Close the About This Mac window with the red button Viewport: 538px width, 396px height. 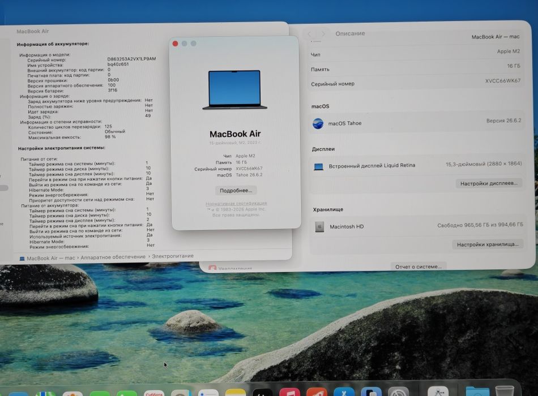click(x=176, y=44)
